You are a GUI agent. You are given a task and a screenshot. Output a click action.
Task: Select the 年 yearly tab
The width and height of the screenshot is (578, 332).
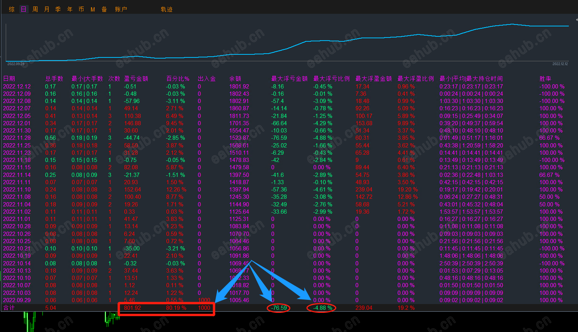70,9
